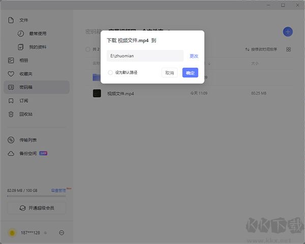Open 收藏夹 from the sidebar
This screenshot has width=305, height=244.
coord(26,74)
